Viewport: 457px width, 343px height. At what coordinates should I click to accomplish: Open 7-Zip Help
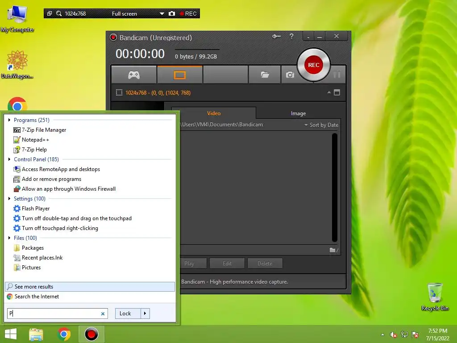point(30,150)
